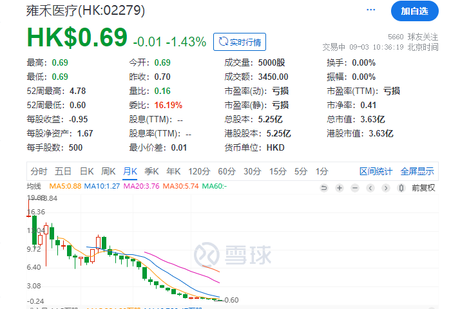Image resolution: width=460 pixels, height=309 pixels.
Task: Click the 52周最低 0.60 value
Action: pos(78,105)
